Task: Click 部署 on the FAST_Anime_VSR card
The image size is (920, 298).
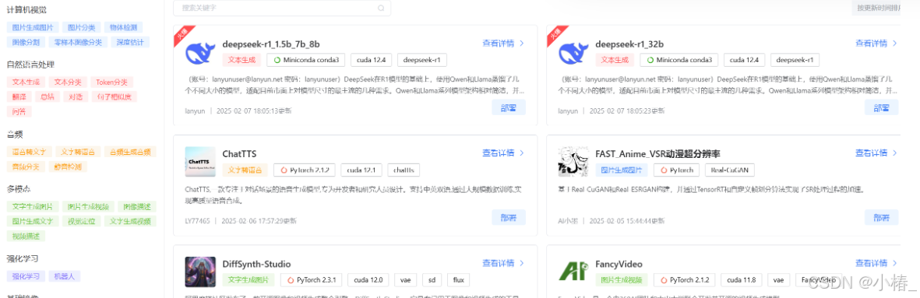Action: point(881,217)
